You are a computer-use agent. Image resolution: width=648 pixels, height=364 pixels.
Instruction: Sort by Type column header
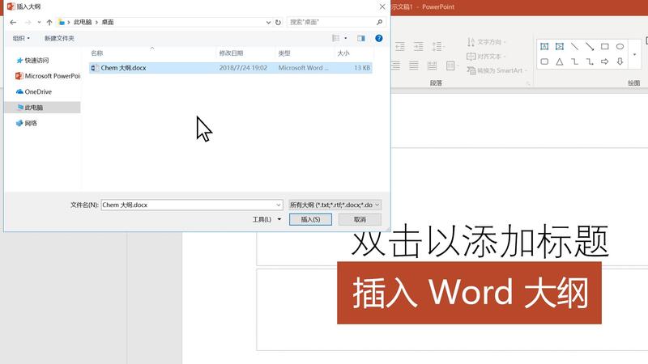click(x=305, y=53)
